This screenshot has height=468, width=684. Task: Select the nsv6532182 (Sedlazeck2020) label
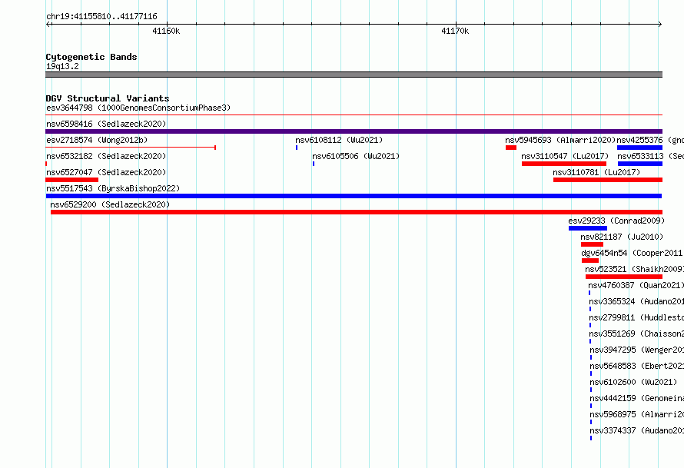[x=106, y=156]
